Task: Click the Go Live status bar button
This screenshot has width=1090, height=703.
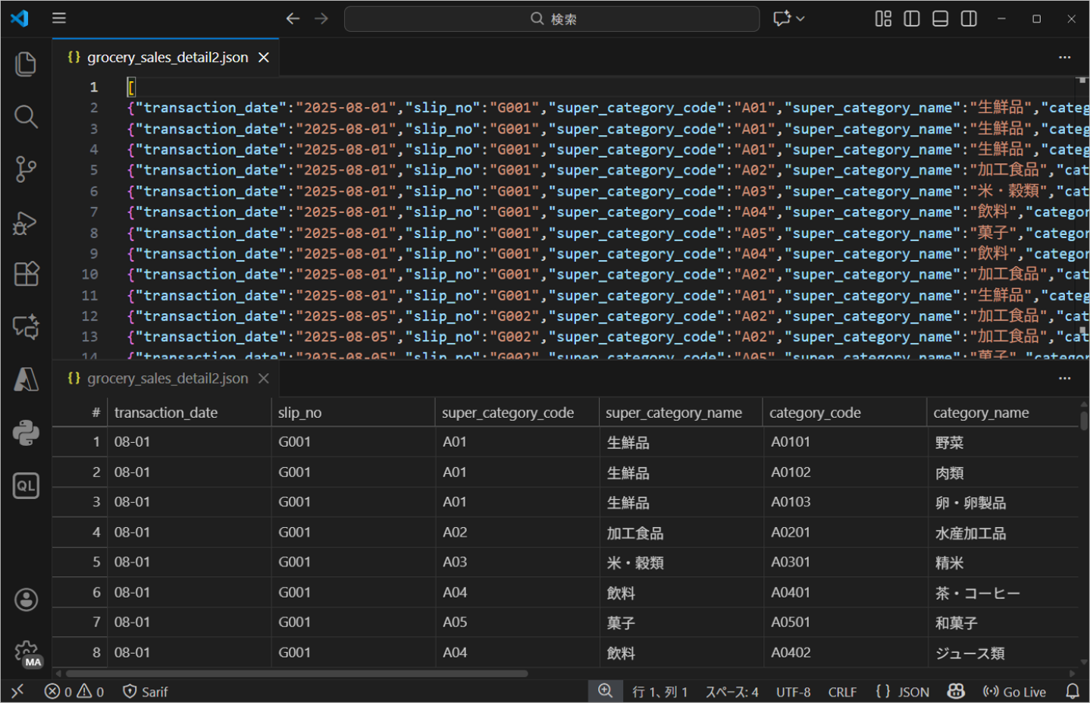Action: 1014,692
